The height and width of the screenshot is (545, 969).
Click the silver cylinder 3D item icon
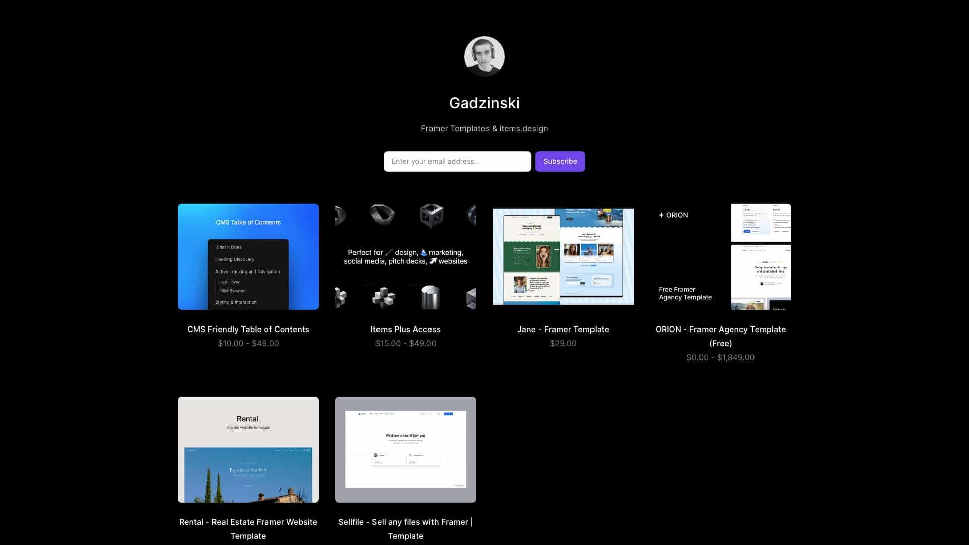pos(430,298)
